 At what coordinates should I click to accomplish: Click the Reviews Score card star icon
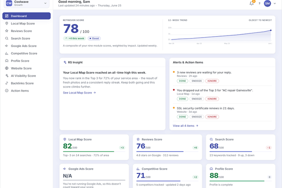pyautogui.click(x=138, y=139)
